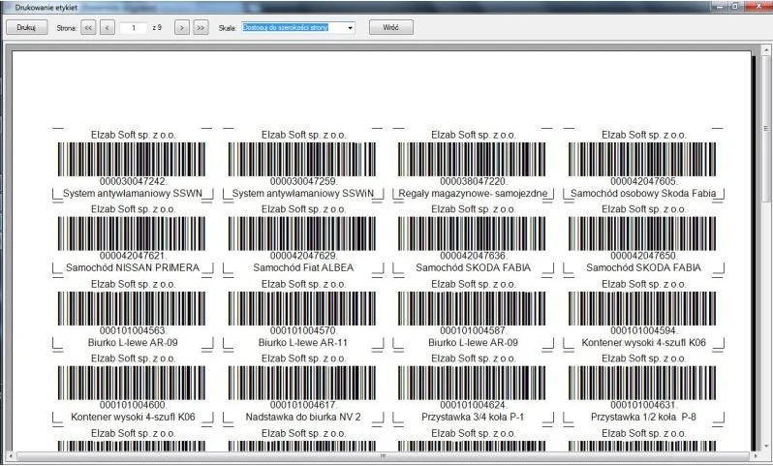The width and height of the screenshot is (773, 466).
Task: Click label text 'Samochód Fiat ALBEA'
Action: coord(303,267)
